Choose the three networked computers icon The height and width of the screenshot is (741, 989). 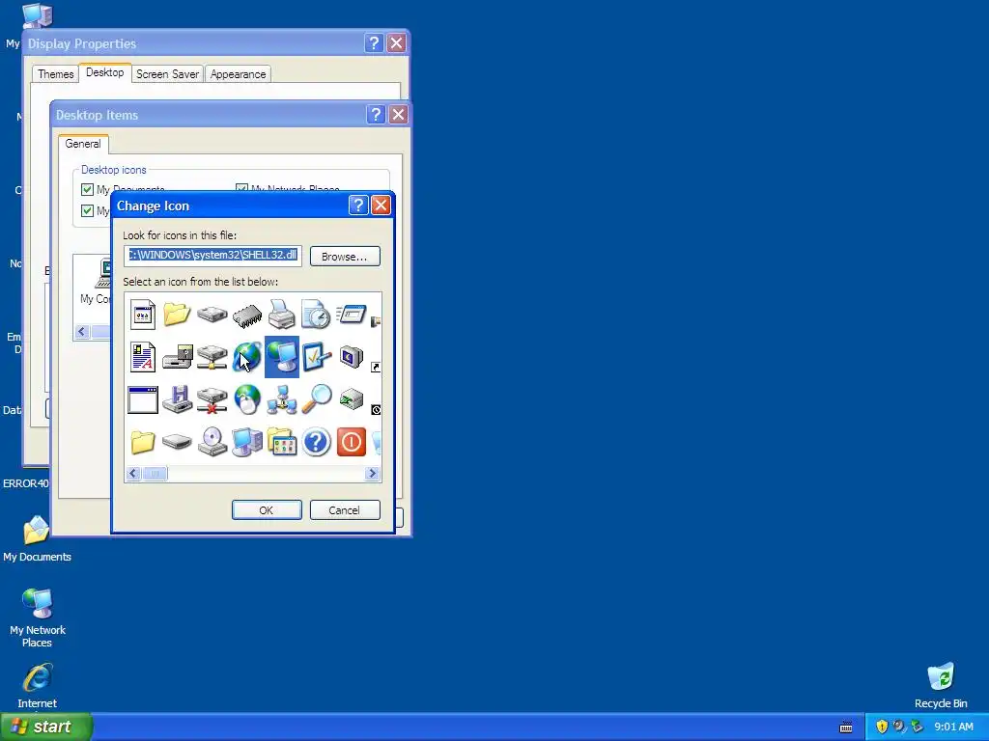tap(282, 399)
